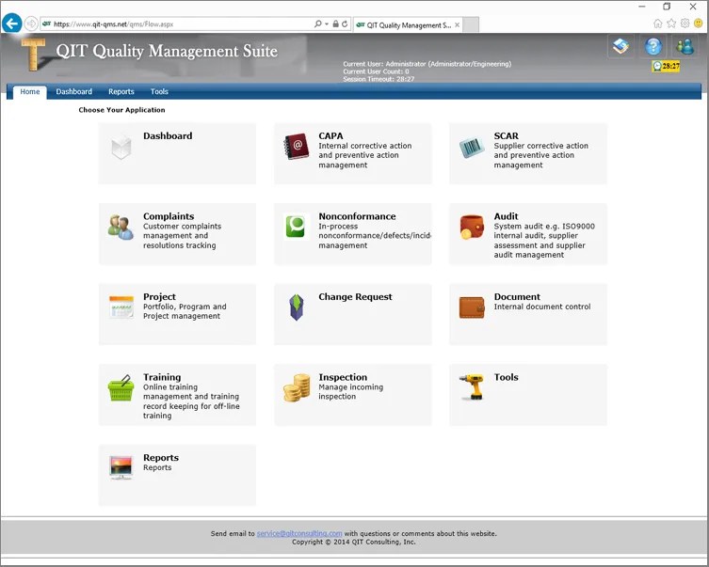The width and height of the screenshot is (709, 567).
Task: Open the Reports application tile title
Action: click(161, 457)
